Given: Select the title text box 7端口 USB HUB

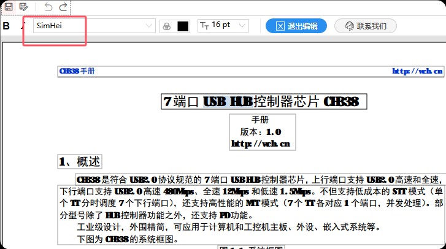Looking at the screenshot, I should point(264,101).
